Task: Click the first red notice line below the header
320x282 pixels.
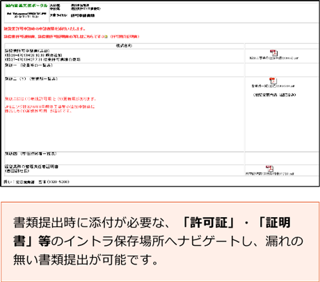Action: coord(45,29)
